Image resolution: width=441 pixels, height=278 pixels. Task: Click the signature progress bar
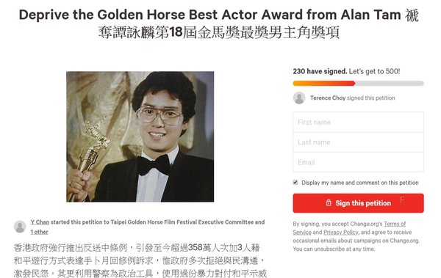[359, 83]
